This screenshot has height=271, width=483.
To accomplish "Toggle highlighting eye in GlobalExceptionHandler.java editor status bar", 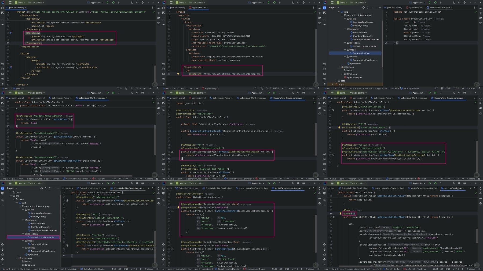I will tap(302, 269).
